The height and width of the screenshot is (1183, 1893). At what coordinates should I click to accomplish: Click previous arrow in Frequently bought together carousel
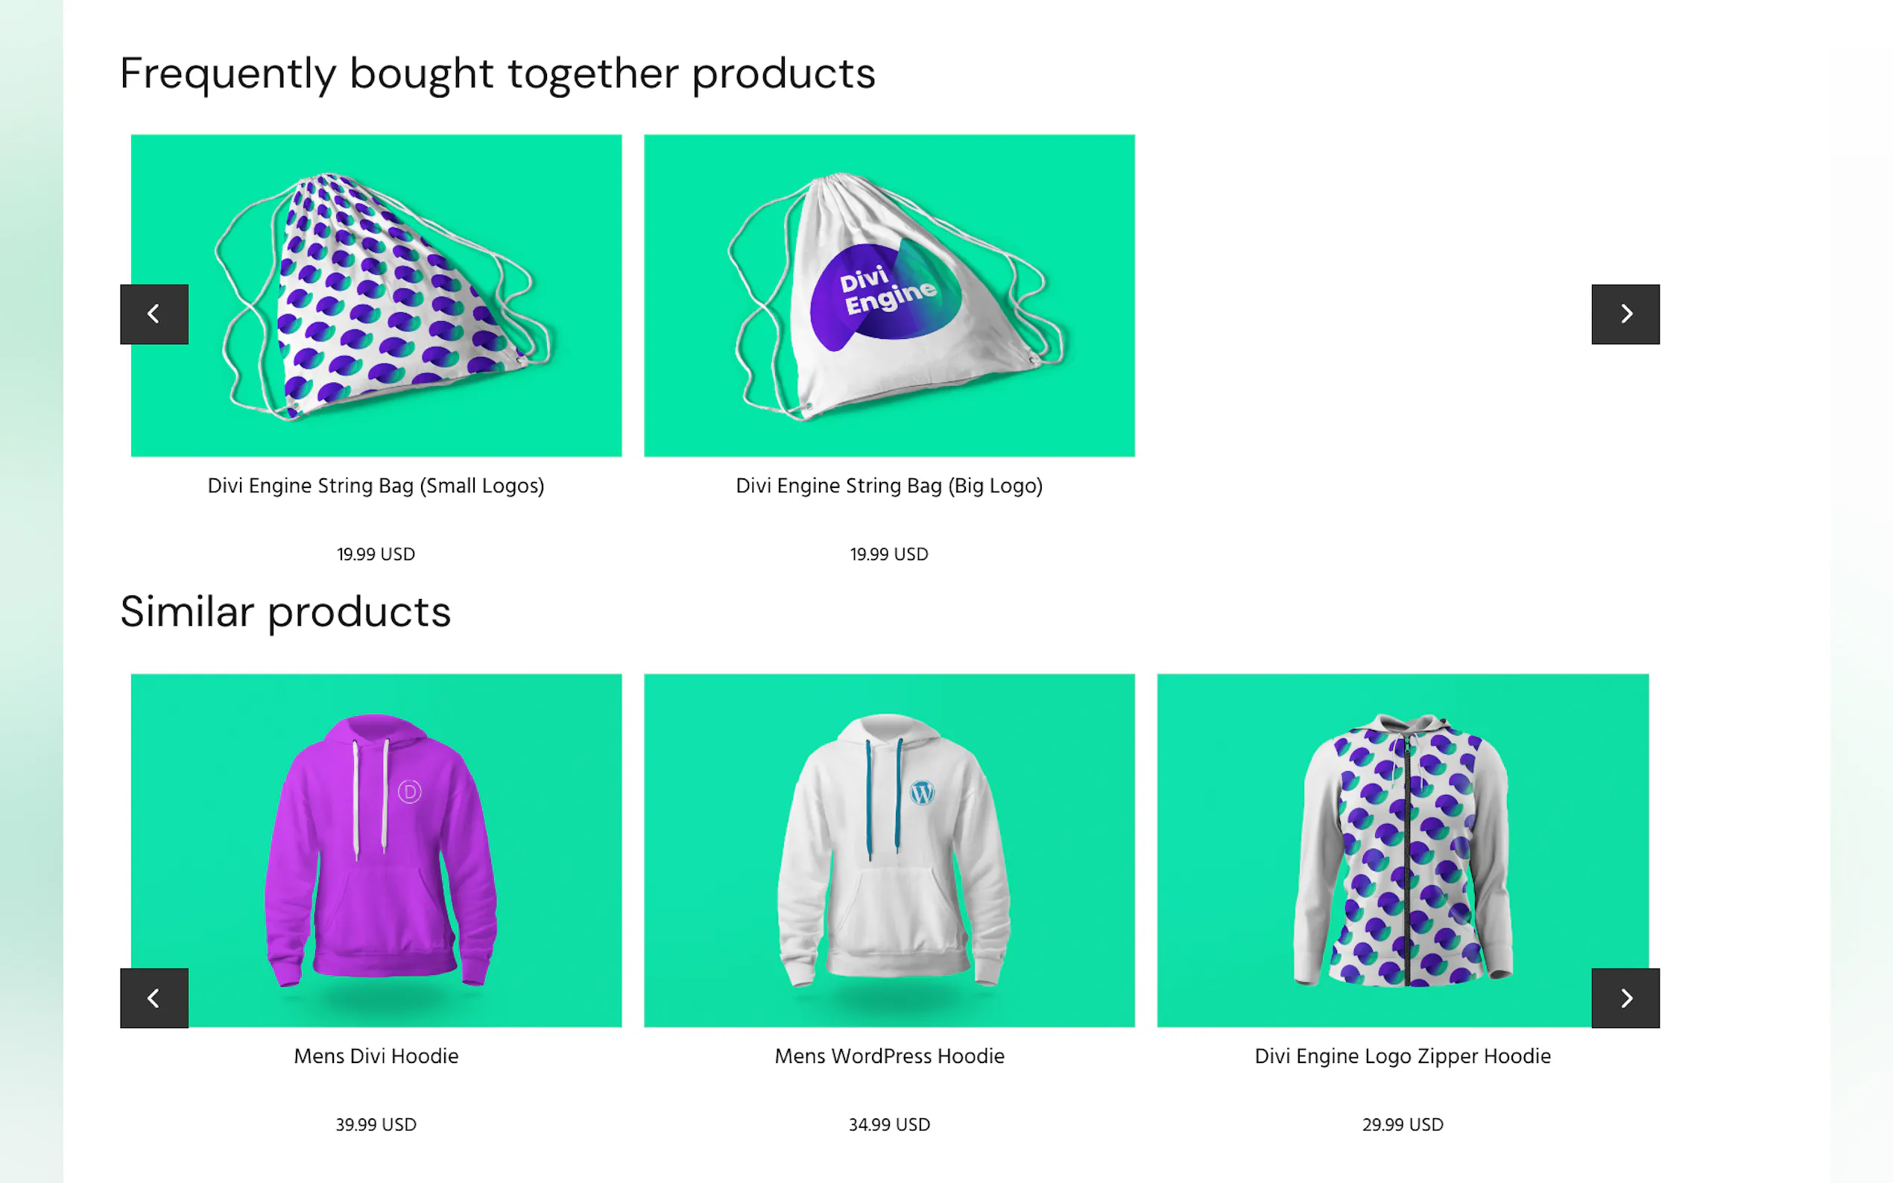(154, 314)
